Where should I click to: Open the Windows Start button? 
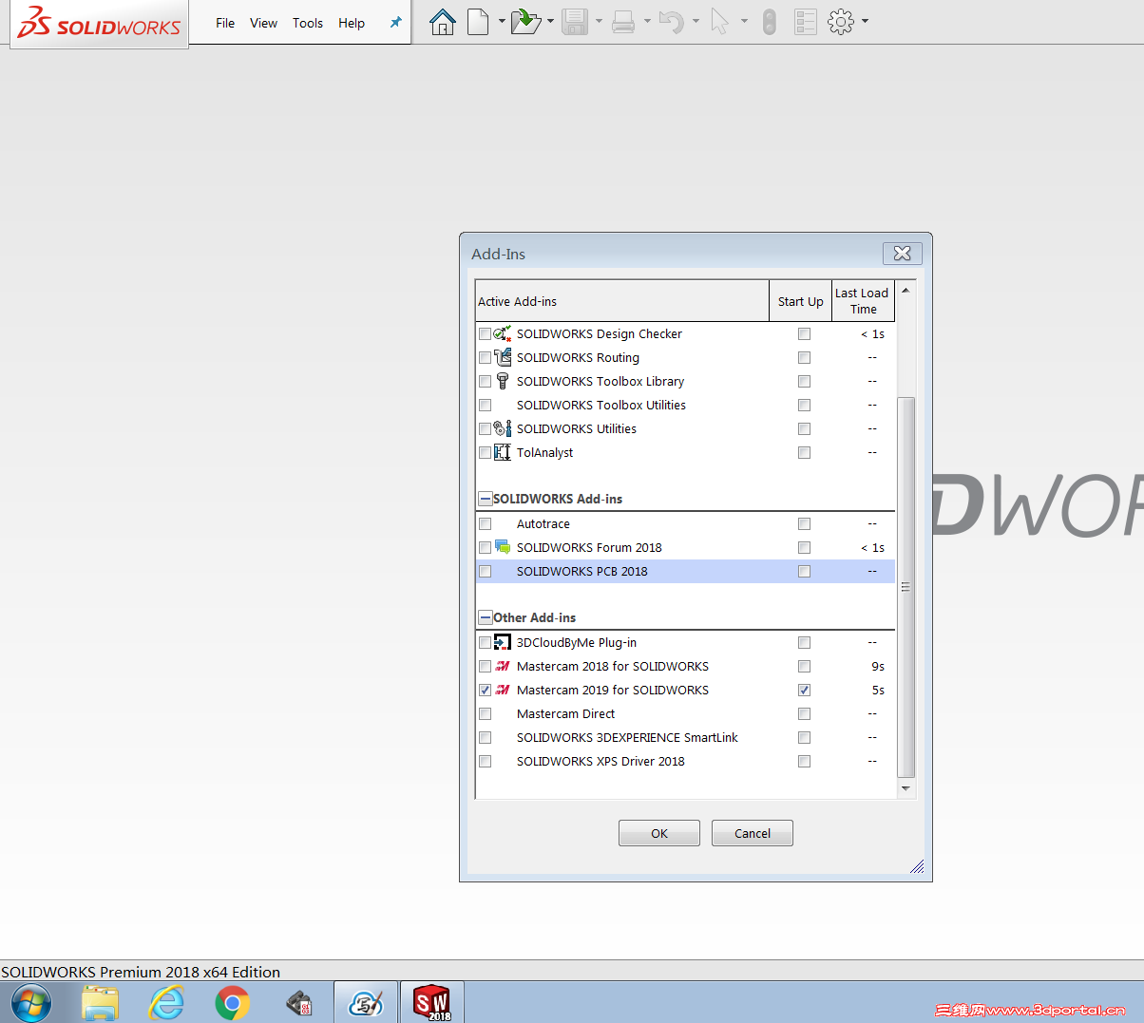coord(31,1002)
